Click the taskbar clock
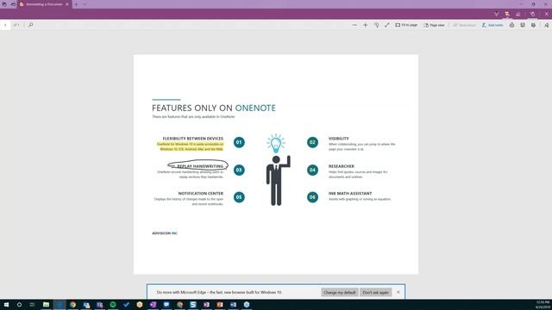This screenshot has height=310, width=552. [543, 305]
